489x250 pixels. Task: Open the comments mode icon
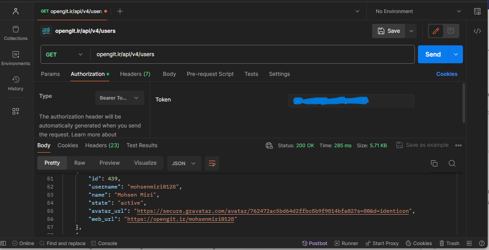click(x=451, y=31)
